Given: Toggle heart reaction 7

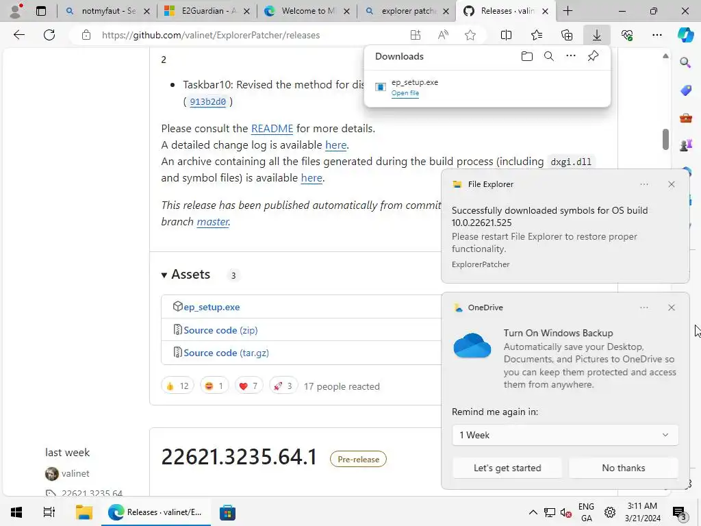Looking at the screenshot, I should 248,386.
